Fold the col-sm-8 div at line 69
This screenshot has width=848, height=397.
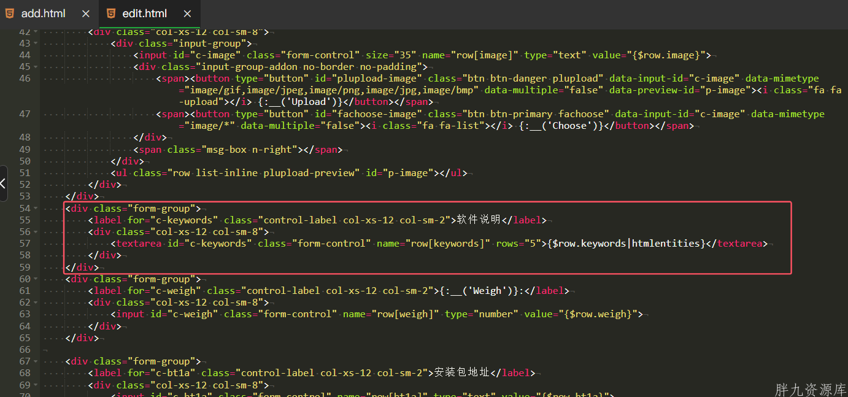36,385
